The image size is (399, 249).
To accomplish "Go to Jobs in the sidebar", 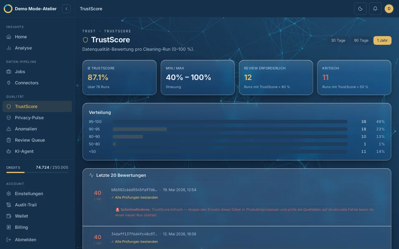I will (x=37, y=72).
